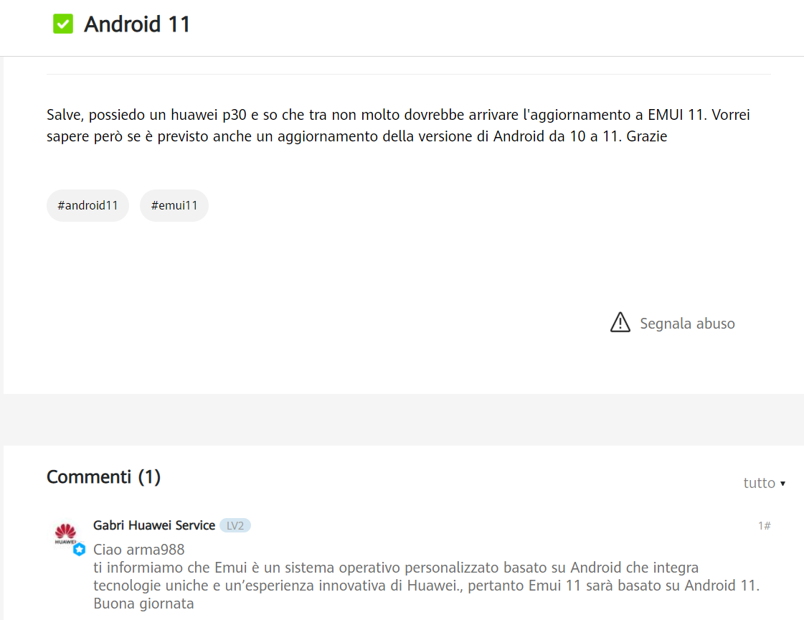Click the Commenti (1) heading
This screenshot has width=804, height=620.
(103, 477)
